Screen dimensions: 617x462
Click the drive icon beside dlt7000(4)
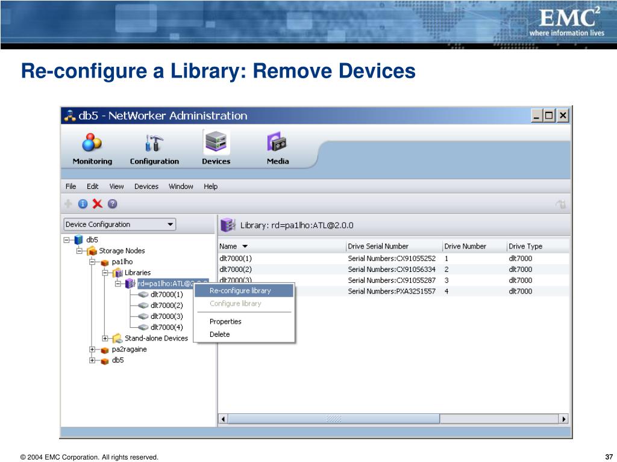pyautogui.click(x=143, y=327)
